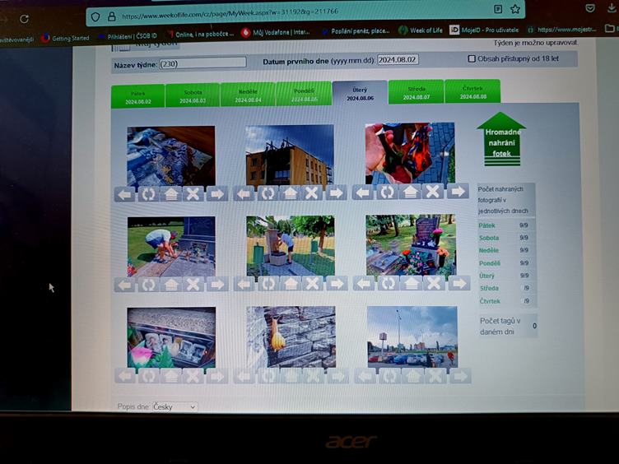
Task: Select the Úterý 2024.08.06 tab
Action: click(x=360, y=93)
